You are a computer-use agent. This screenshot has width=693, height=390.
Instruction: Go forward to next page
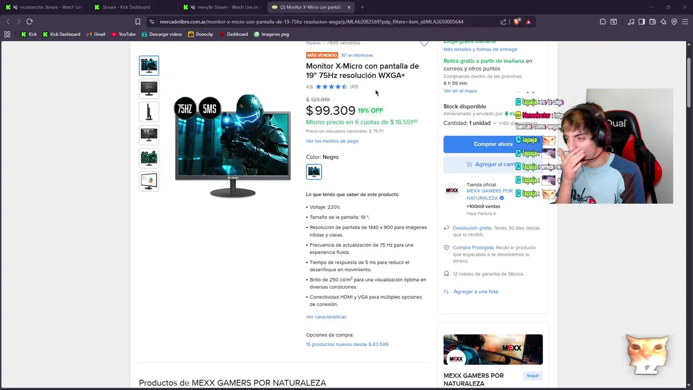(x=18, y=22)
